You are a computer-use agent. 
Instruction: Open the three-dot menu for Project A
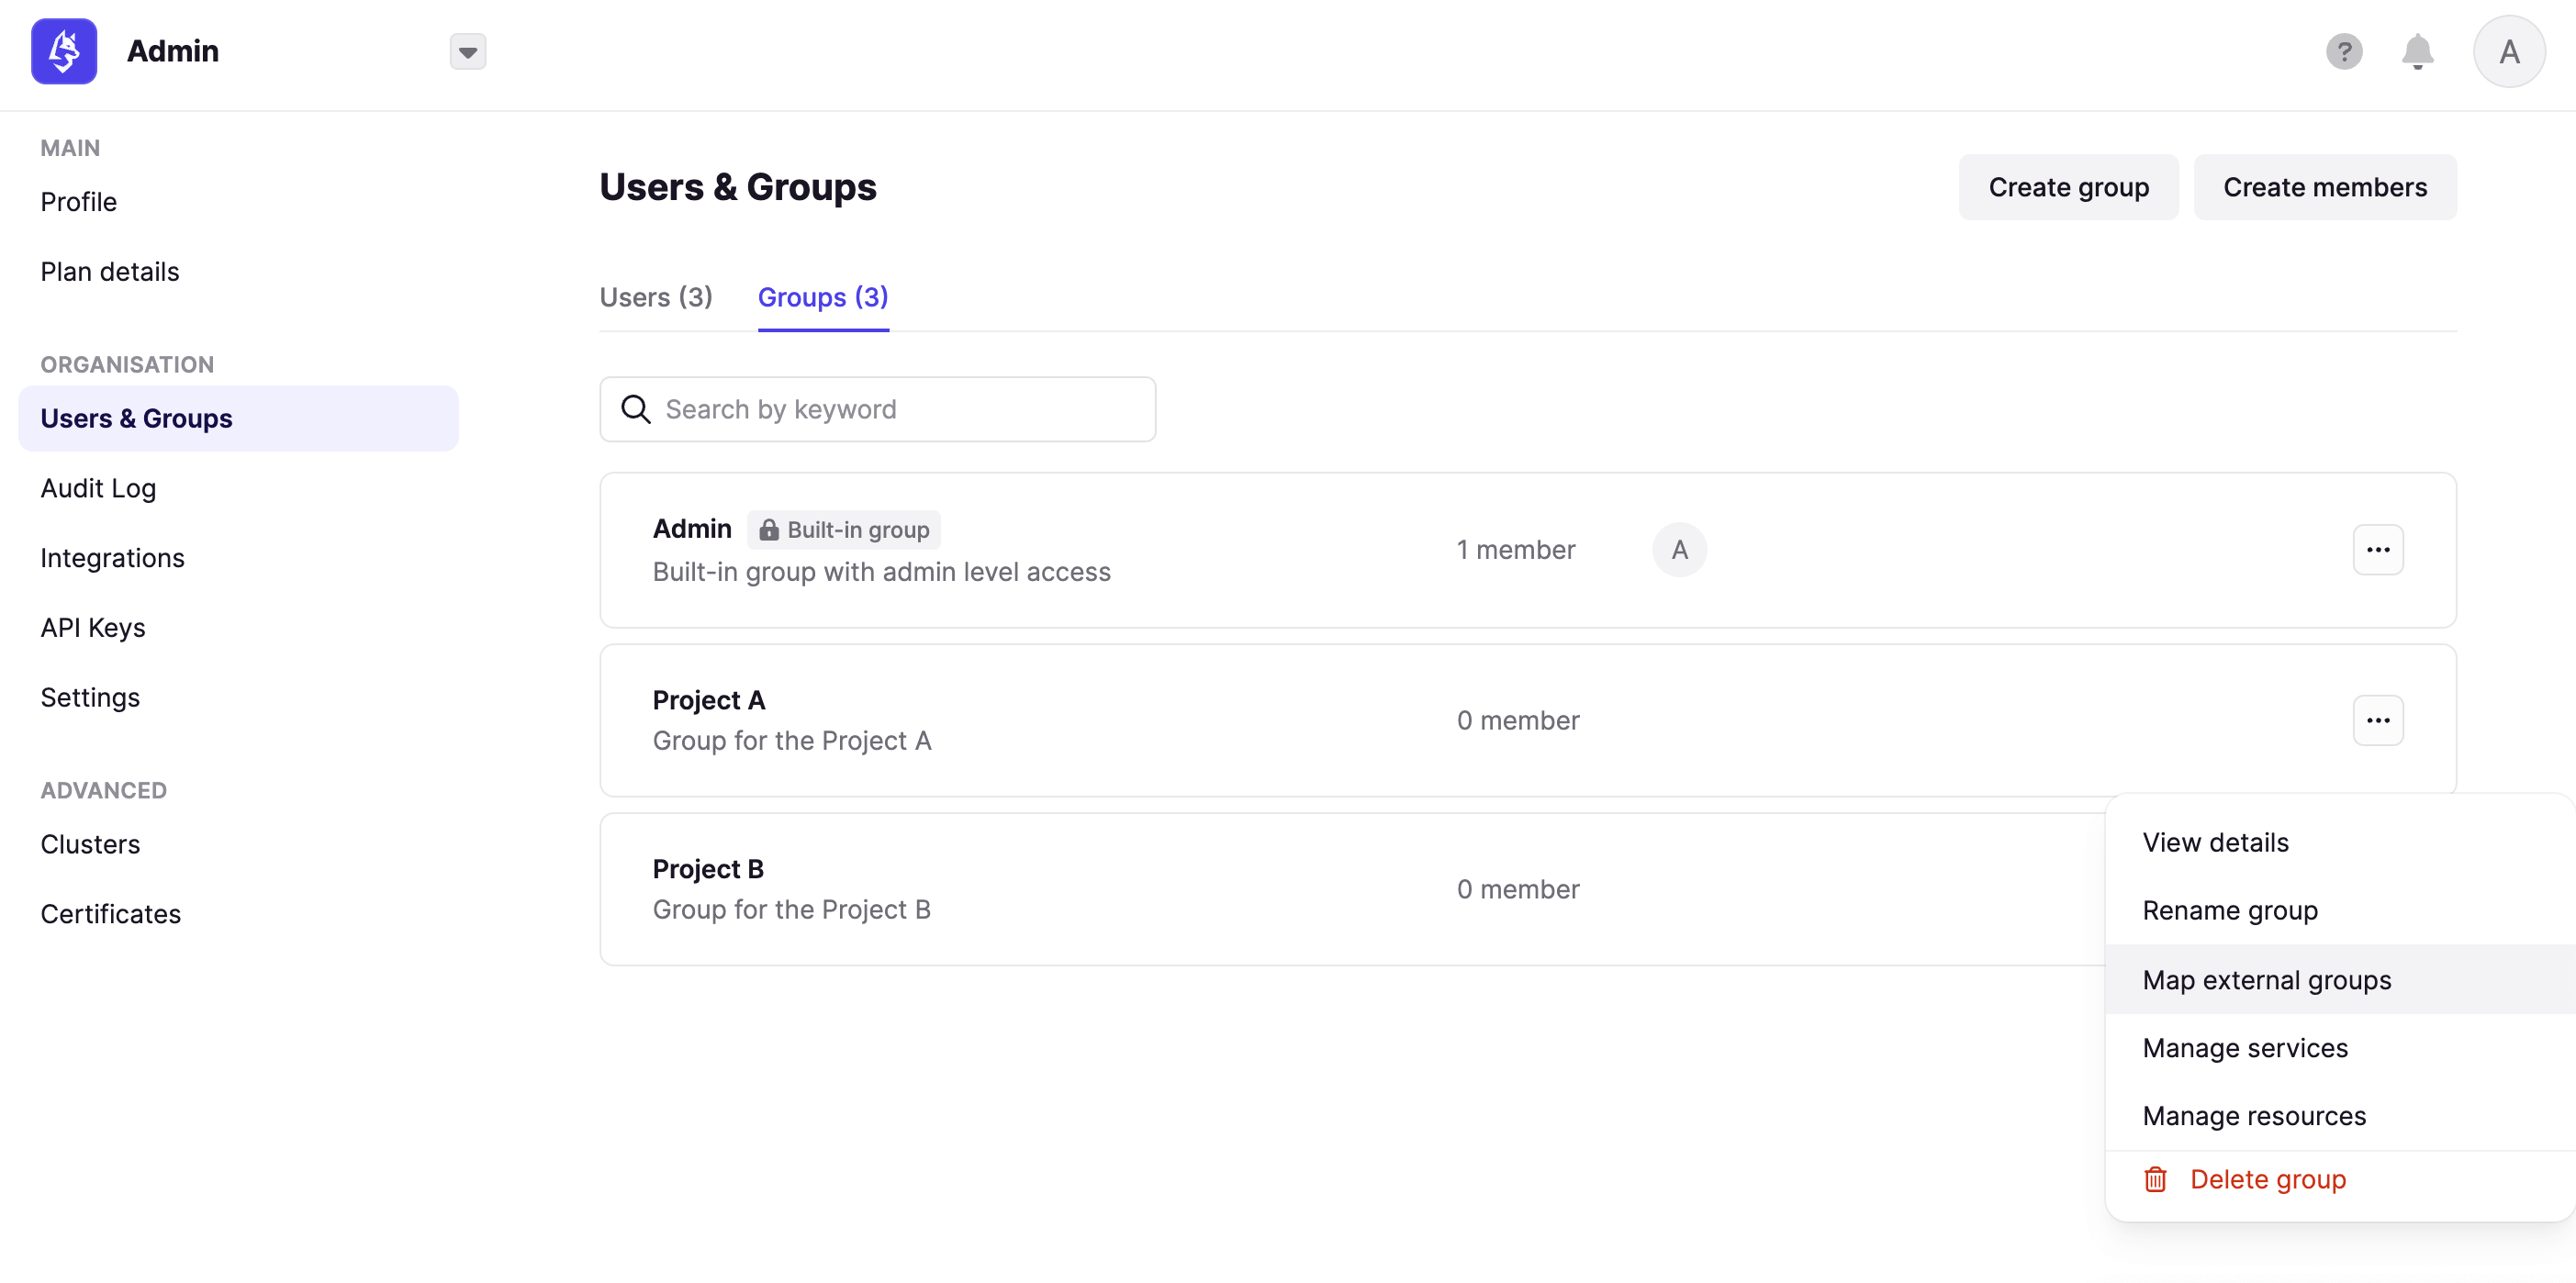pyautogui.click(x=2377, y=720)
